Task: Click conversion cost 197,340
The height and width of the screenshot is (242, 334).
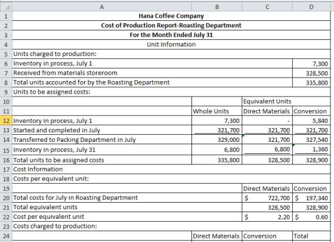Action: click(311, 198)
